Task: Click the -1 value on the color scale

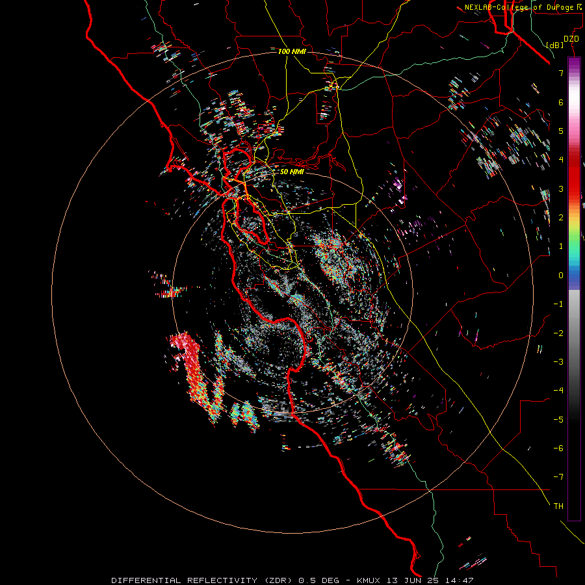Action: 558,304
